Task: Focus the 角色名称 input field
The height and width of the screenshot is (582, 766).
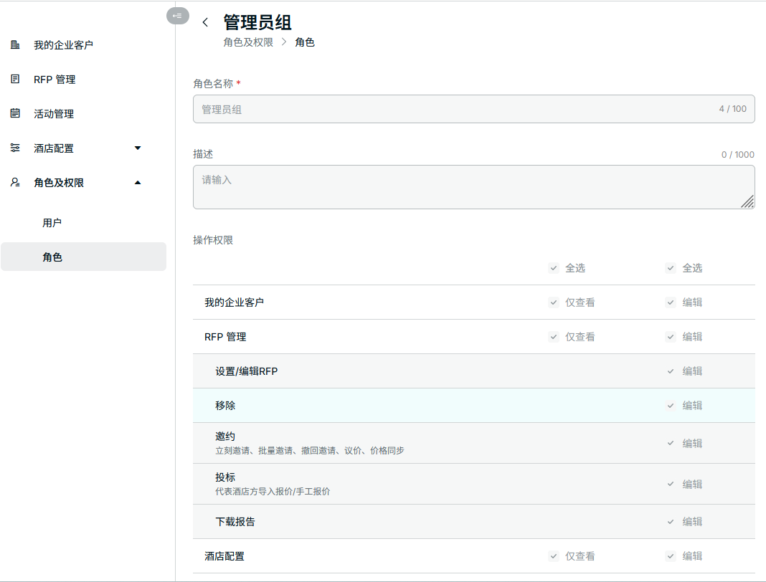Action: 474,109
